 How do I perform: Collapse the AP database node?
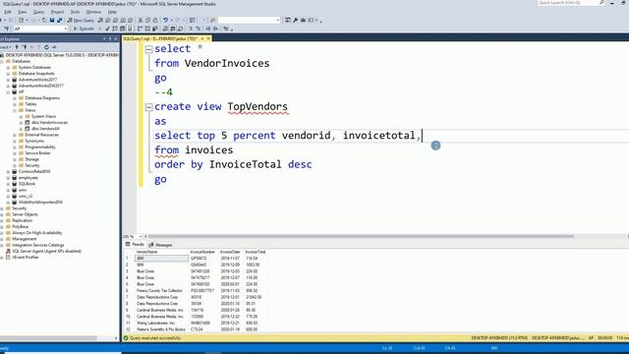pyautogui.click(x=8, y=91)
